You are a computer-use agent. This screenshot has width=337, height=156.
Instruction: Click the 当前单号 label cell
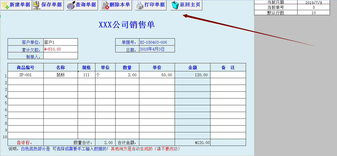[276, 7]
